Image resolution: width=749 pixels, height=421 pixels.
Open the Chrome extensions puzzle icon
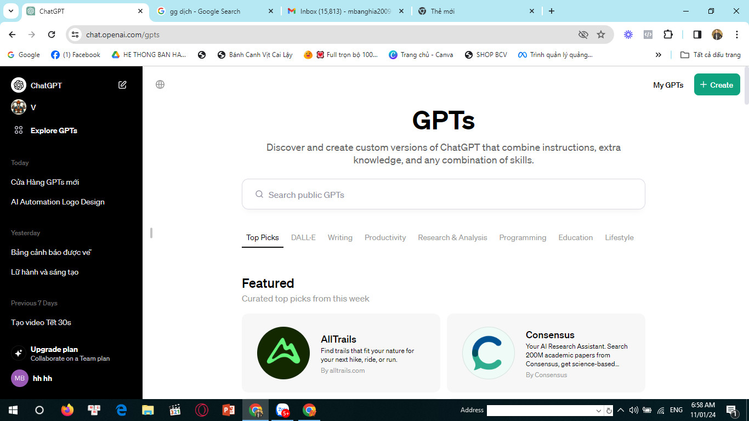coord(668,35)
